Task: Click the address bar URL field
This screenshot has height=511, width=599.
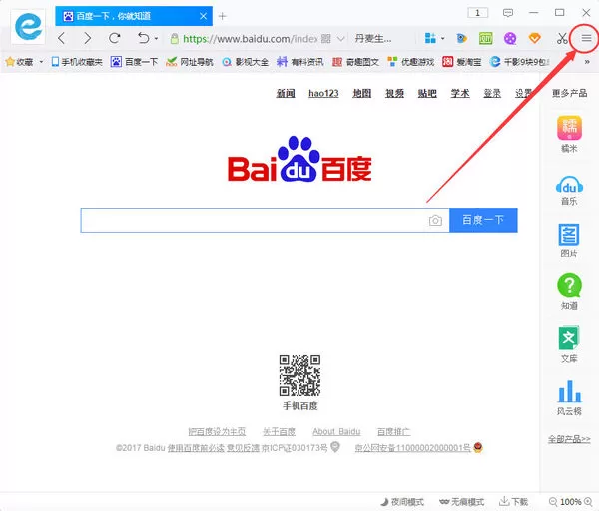Action: click(x=250, y=39)
